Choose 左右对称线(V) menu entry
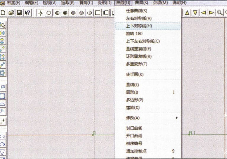The image size is (227, 159). click(148, 18)
